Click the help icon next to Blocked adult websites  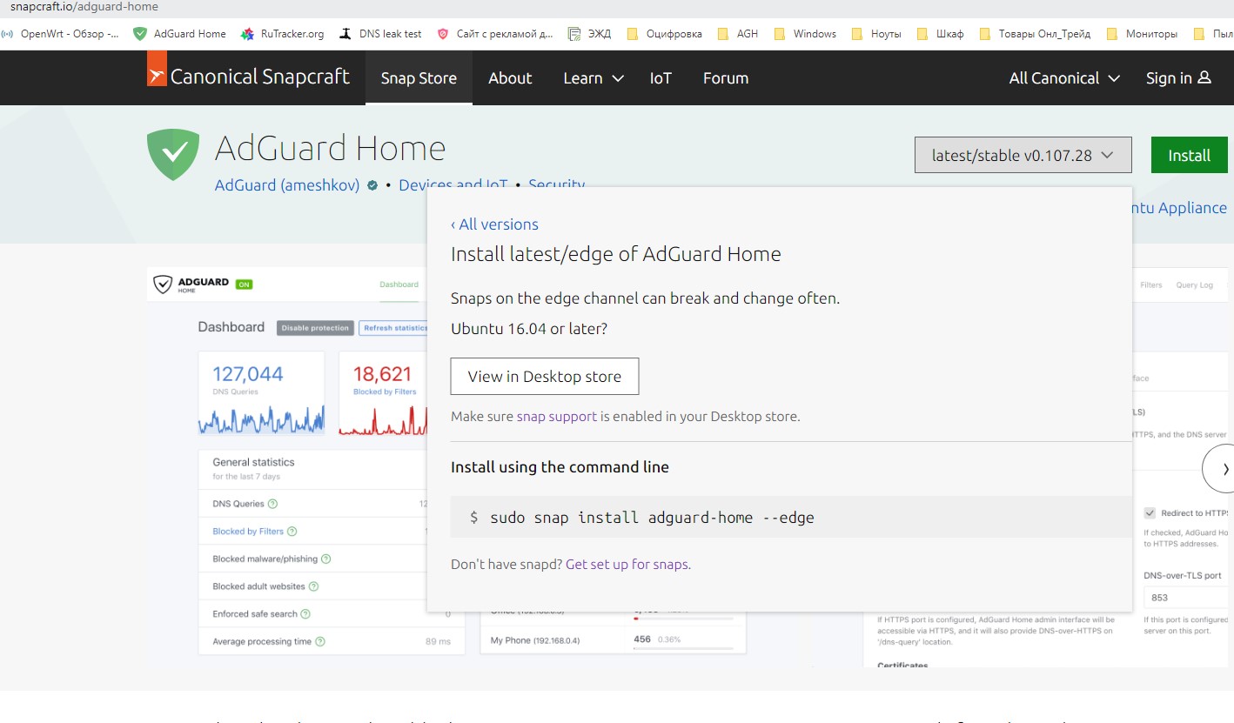pos(313,586)
